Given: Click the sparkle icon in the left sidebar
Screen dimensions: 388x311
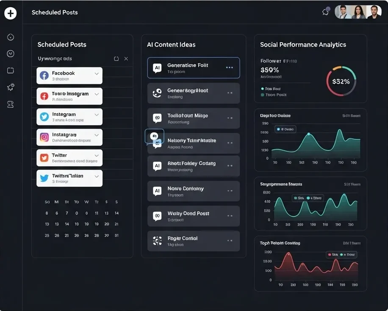Looking at the screenshot, I should [x=11, y=87].
